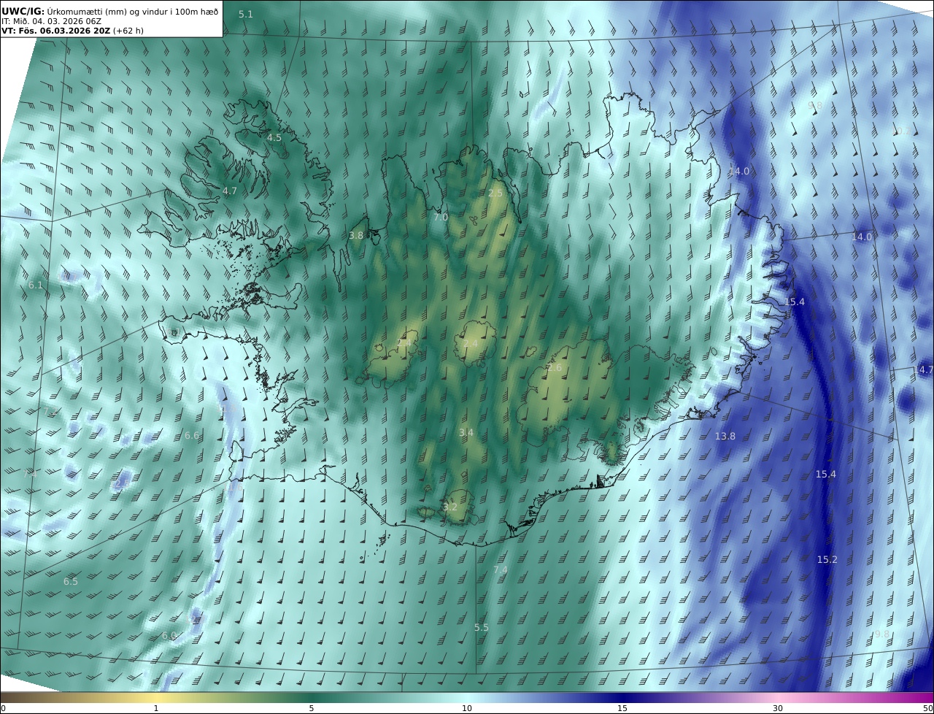934x714 pixels.
Task: Click the '6.5' map value label
Action: 71,582
